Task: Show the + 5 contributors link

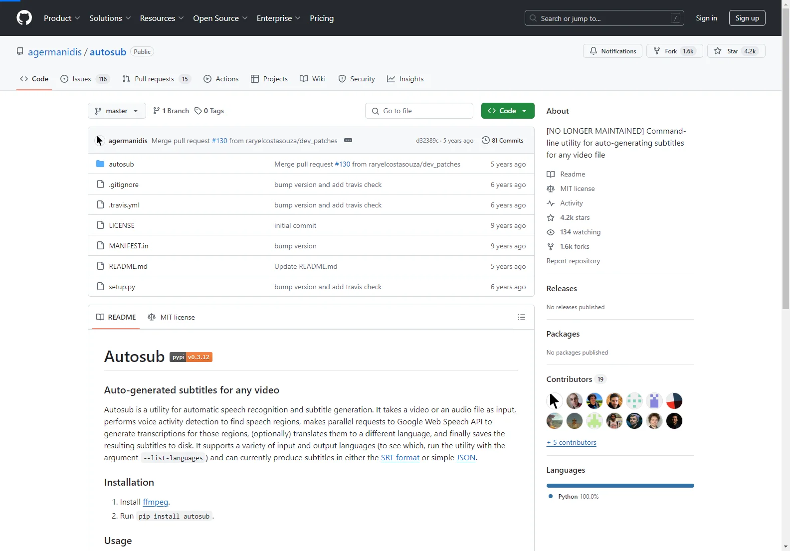Action: point(572,442)
